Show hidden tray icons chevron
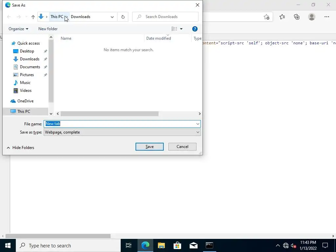Image resolution: width=336 pixels, height=252 pixels. click(278, 245)
